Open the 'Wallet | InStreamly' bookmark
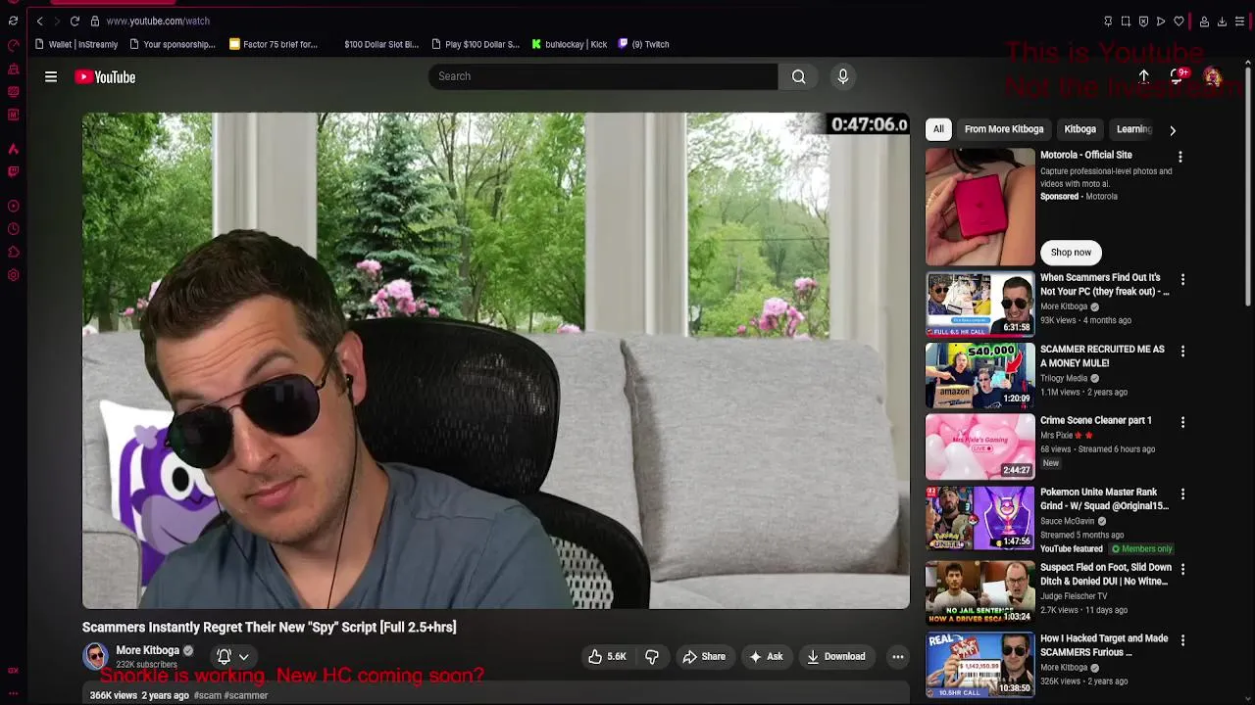 point(76,44)
